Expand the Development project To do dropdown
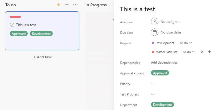214x110 pixels. [186, 43]
